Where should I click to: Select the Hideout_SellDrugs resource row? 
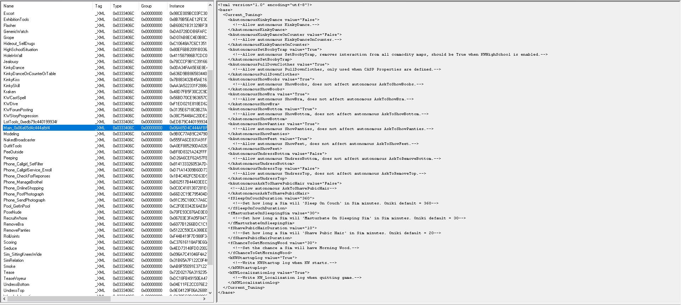(105, 44)
